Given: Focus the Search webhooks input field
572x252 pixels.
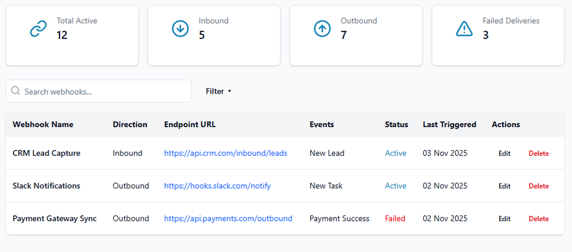Looking at the screenshot, I should click(104, 92).
